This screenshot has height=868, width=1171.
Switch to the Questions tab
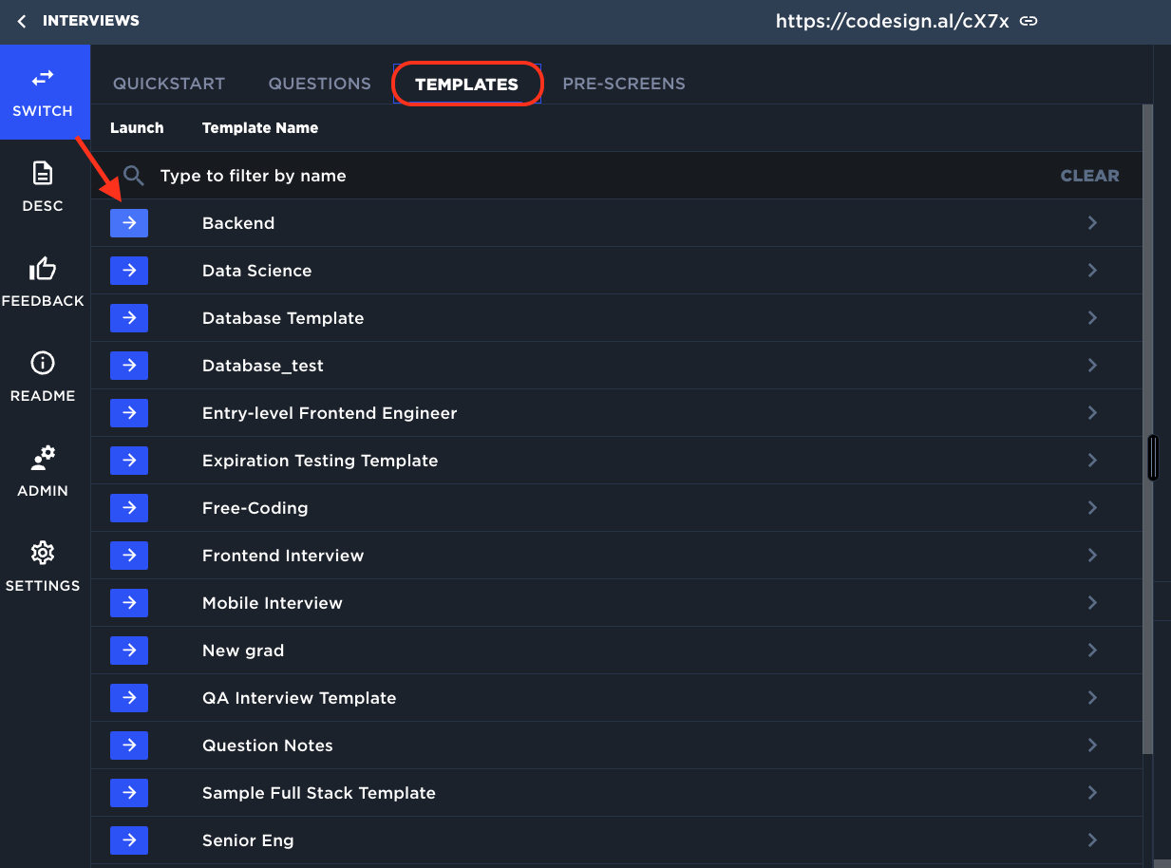320,84
